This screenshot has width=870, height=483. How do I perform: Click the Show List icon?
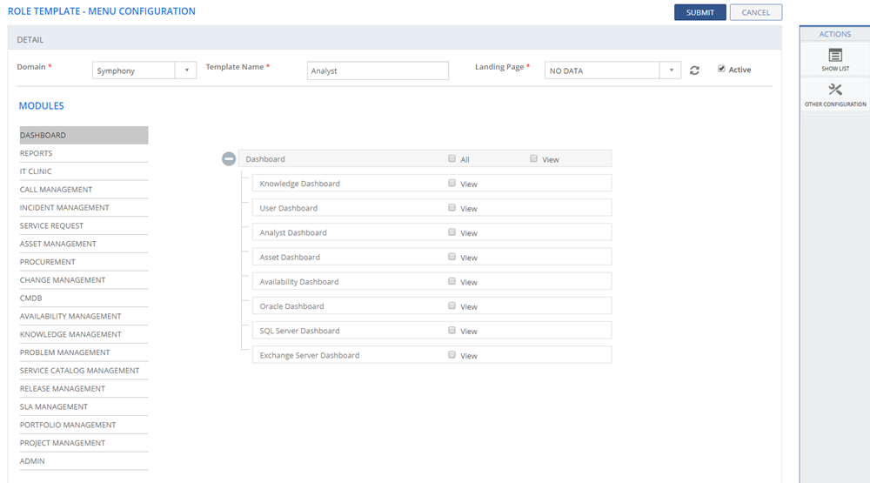(x=835, y=56)
